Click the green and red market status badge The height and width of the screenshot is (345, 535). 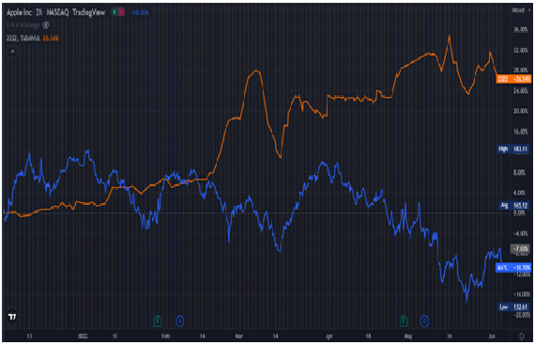(x=118, y=12)
